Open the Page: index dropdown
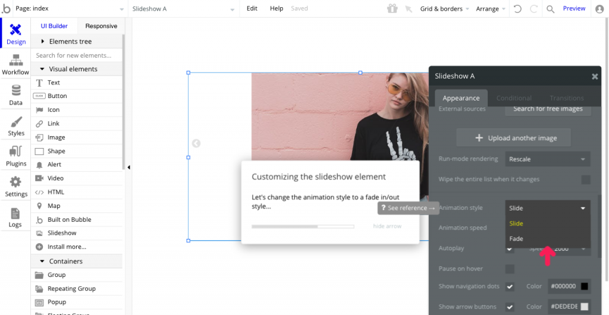The image size is (609, 315). click(x=70, y=8)
